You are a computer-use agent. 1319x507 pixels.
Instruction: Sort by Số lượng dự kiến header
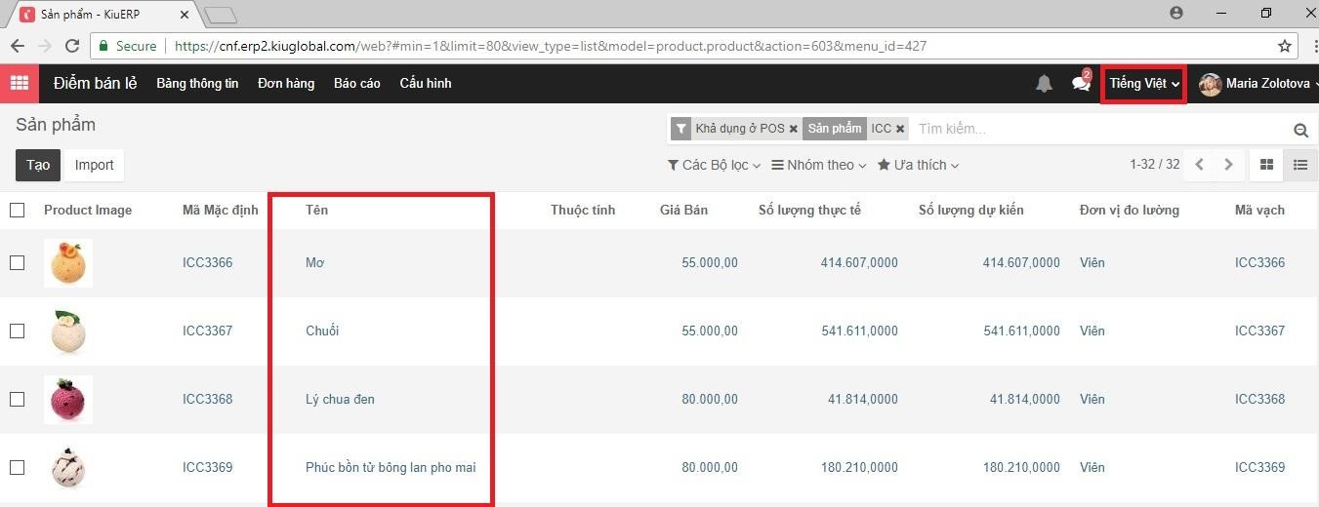tap(971, 210)
